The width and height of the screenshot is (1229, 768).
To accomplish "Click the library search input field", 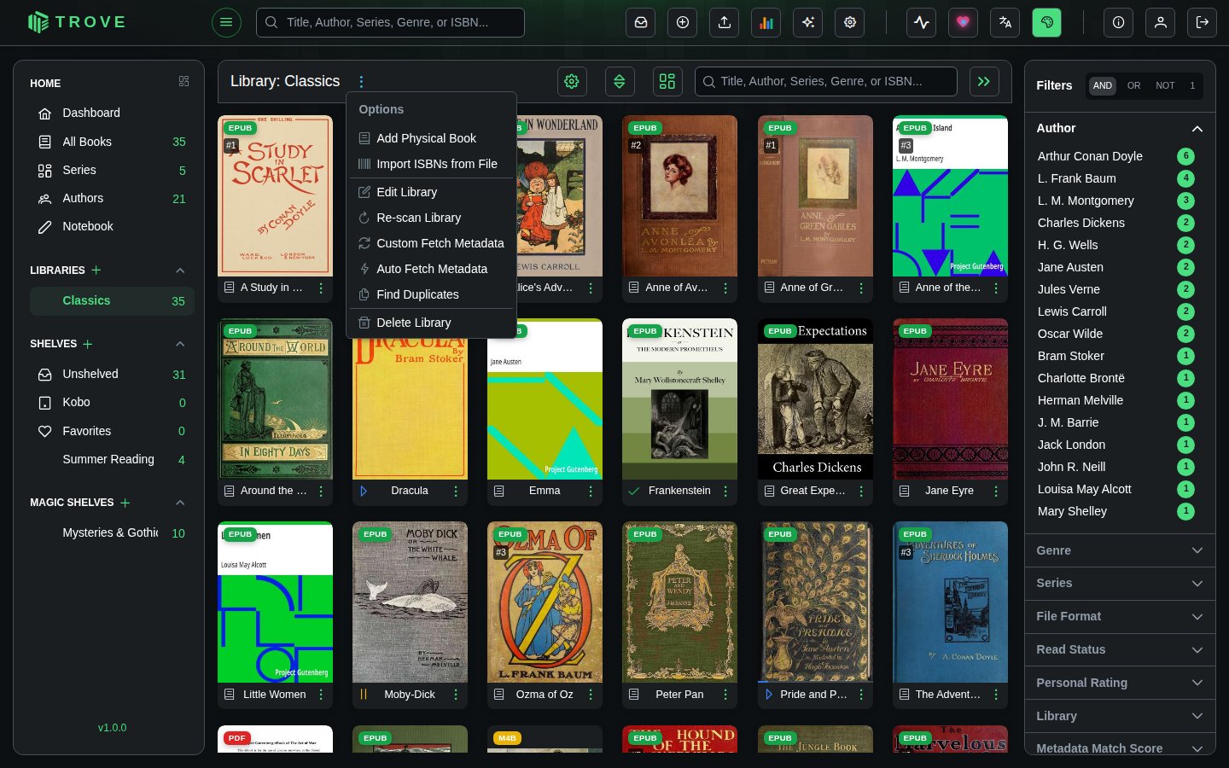I will click(x=826, y=81).
